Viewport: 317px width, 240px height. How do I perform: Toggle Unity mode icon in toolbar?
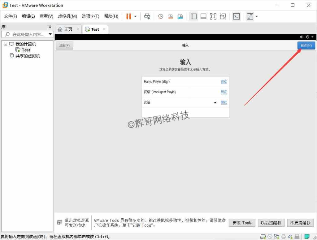point(223,16)
